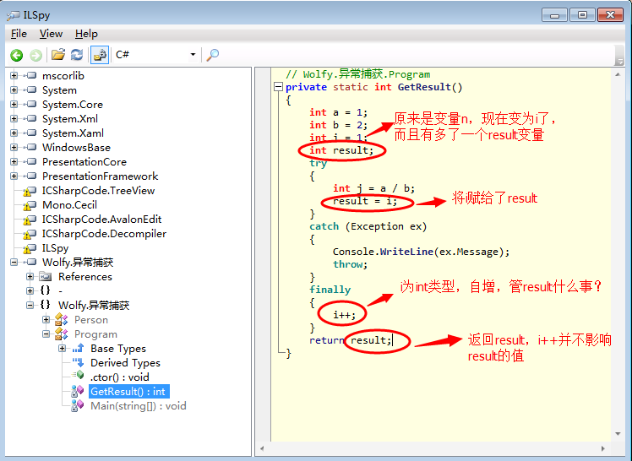Click the Program class icon

pyautogui.click(x=62, y=334)
